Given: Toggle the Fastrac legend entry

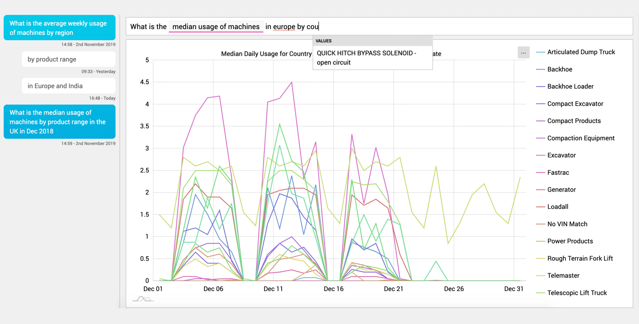Looking at the screenshot, I should coord(558,173).
